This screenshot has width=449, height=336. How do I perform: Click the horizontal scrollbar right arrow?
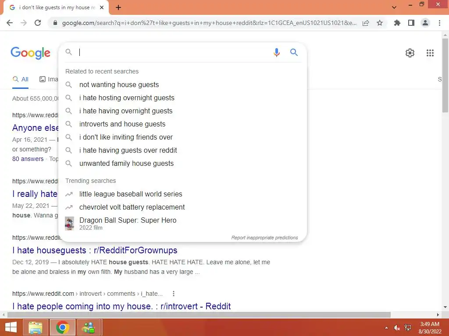[438, 315]
